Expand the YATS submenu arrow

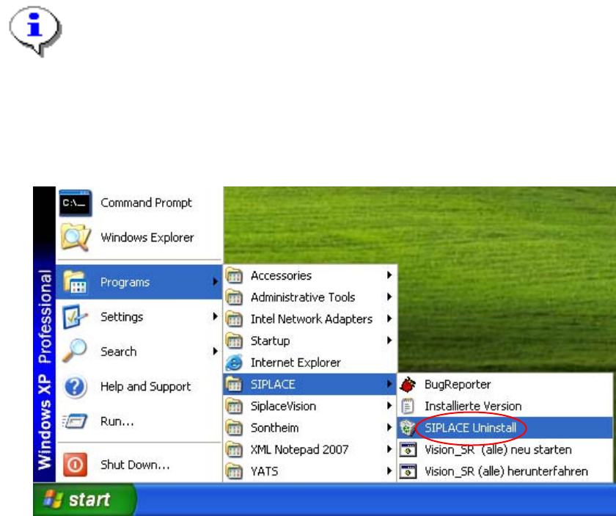[x=389, y=470]
